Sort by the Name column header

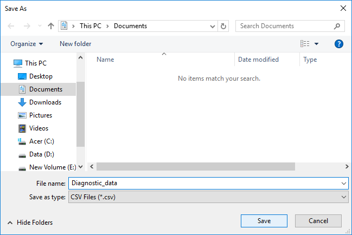[105, 60]
